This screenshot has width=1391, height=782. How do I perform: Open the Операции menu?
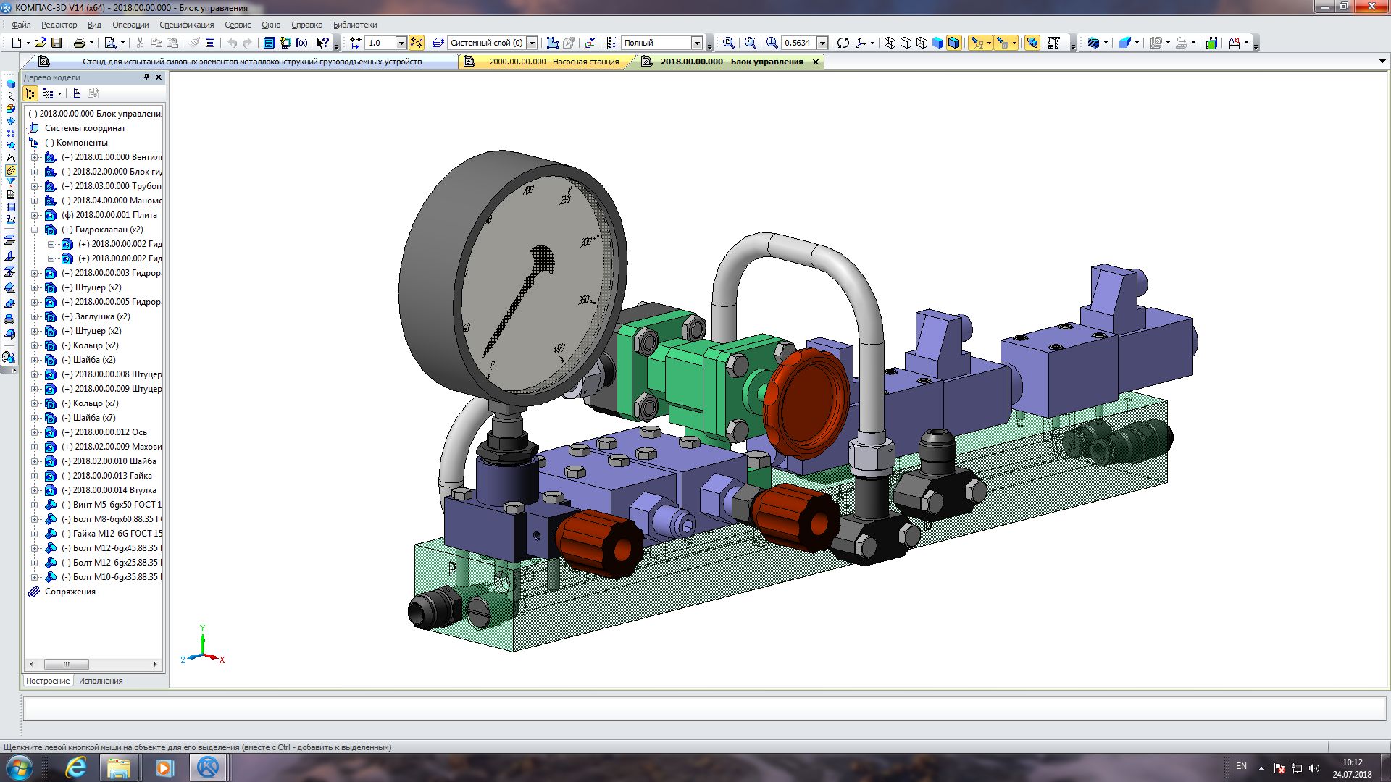[x=130, y=25]
